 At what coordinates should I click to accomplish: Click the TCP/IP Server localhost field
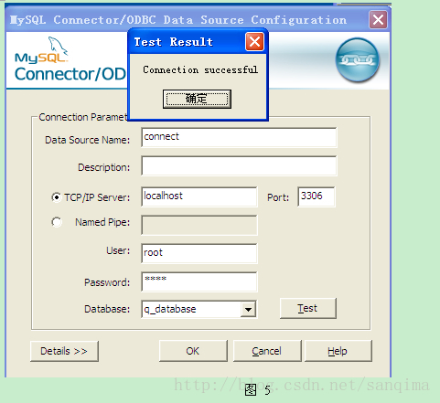[x=199, y=196]
